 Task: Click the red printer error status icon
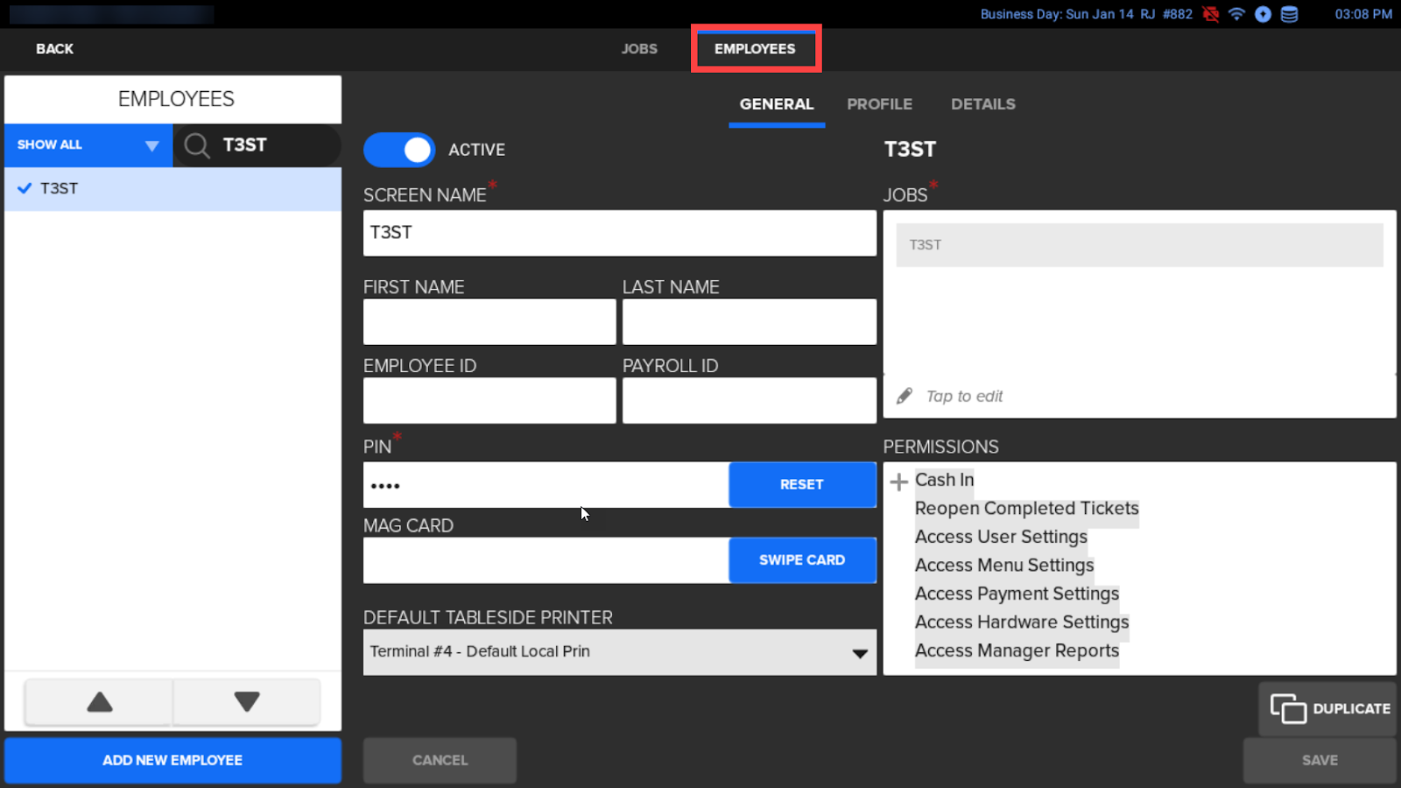tap(1211, 14)
